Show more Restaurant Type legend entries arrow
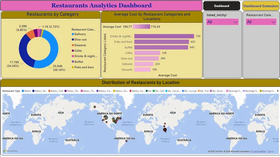280x157 pixels. pyautogui.click(x=278, y=91)
